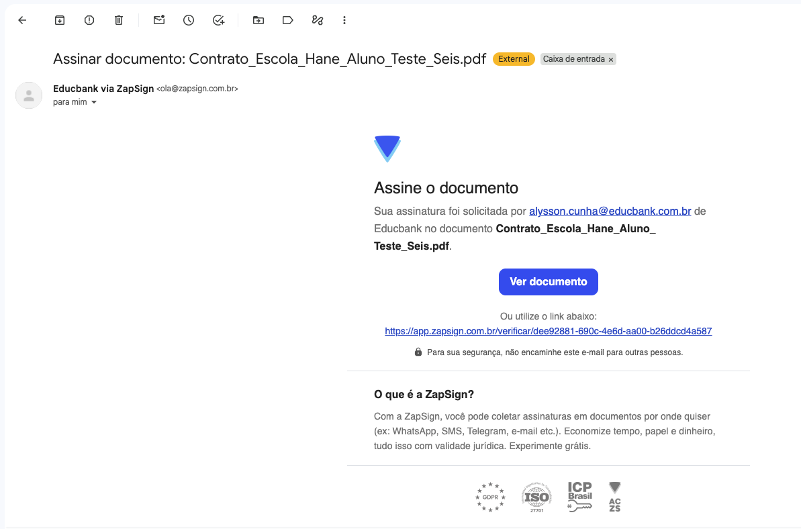801x529 pixels.
Task: Click the 'Para sua segurança' warning text
Action: tap(555, 352)
